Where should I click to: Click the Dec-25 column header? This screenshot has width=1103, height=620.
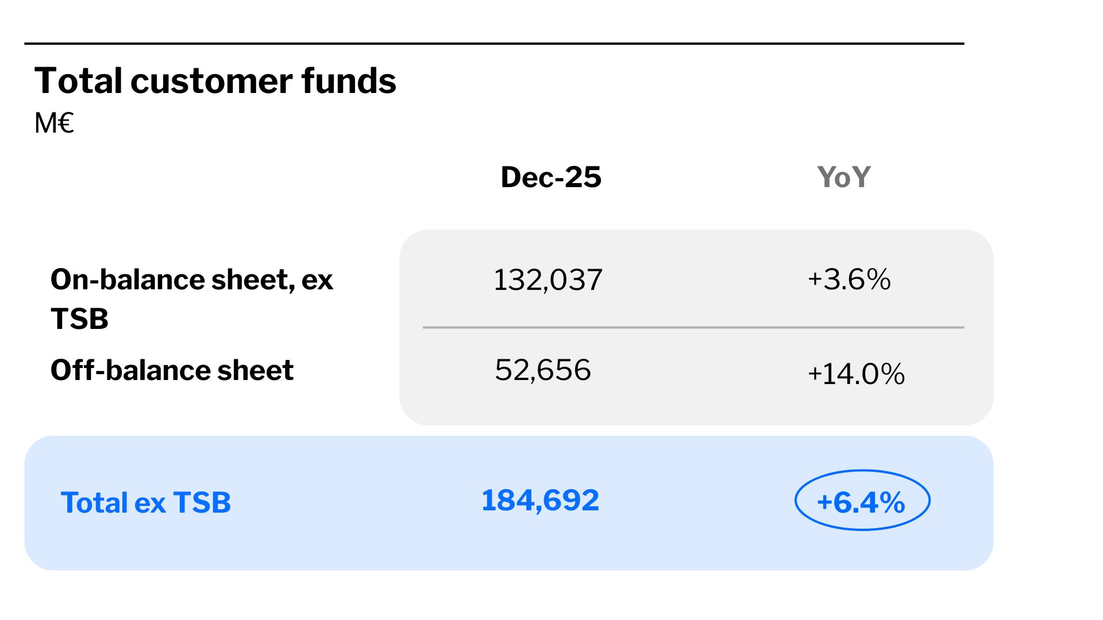pos(551,177)
